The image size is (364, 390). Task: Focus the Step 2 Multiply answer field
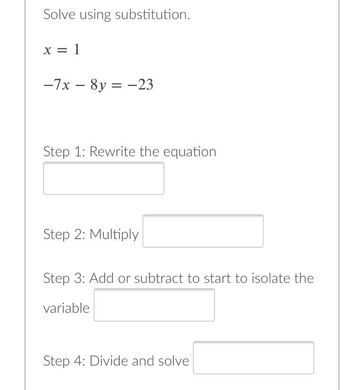click(203, 231)
